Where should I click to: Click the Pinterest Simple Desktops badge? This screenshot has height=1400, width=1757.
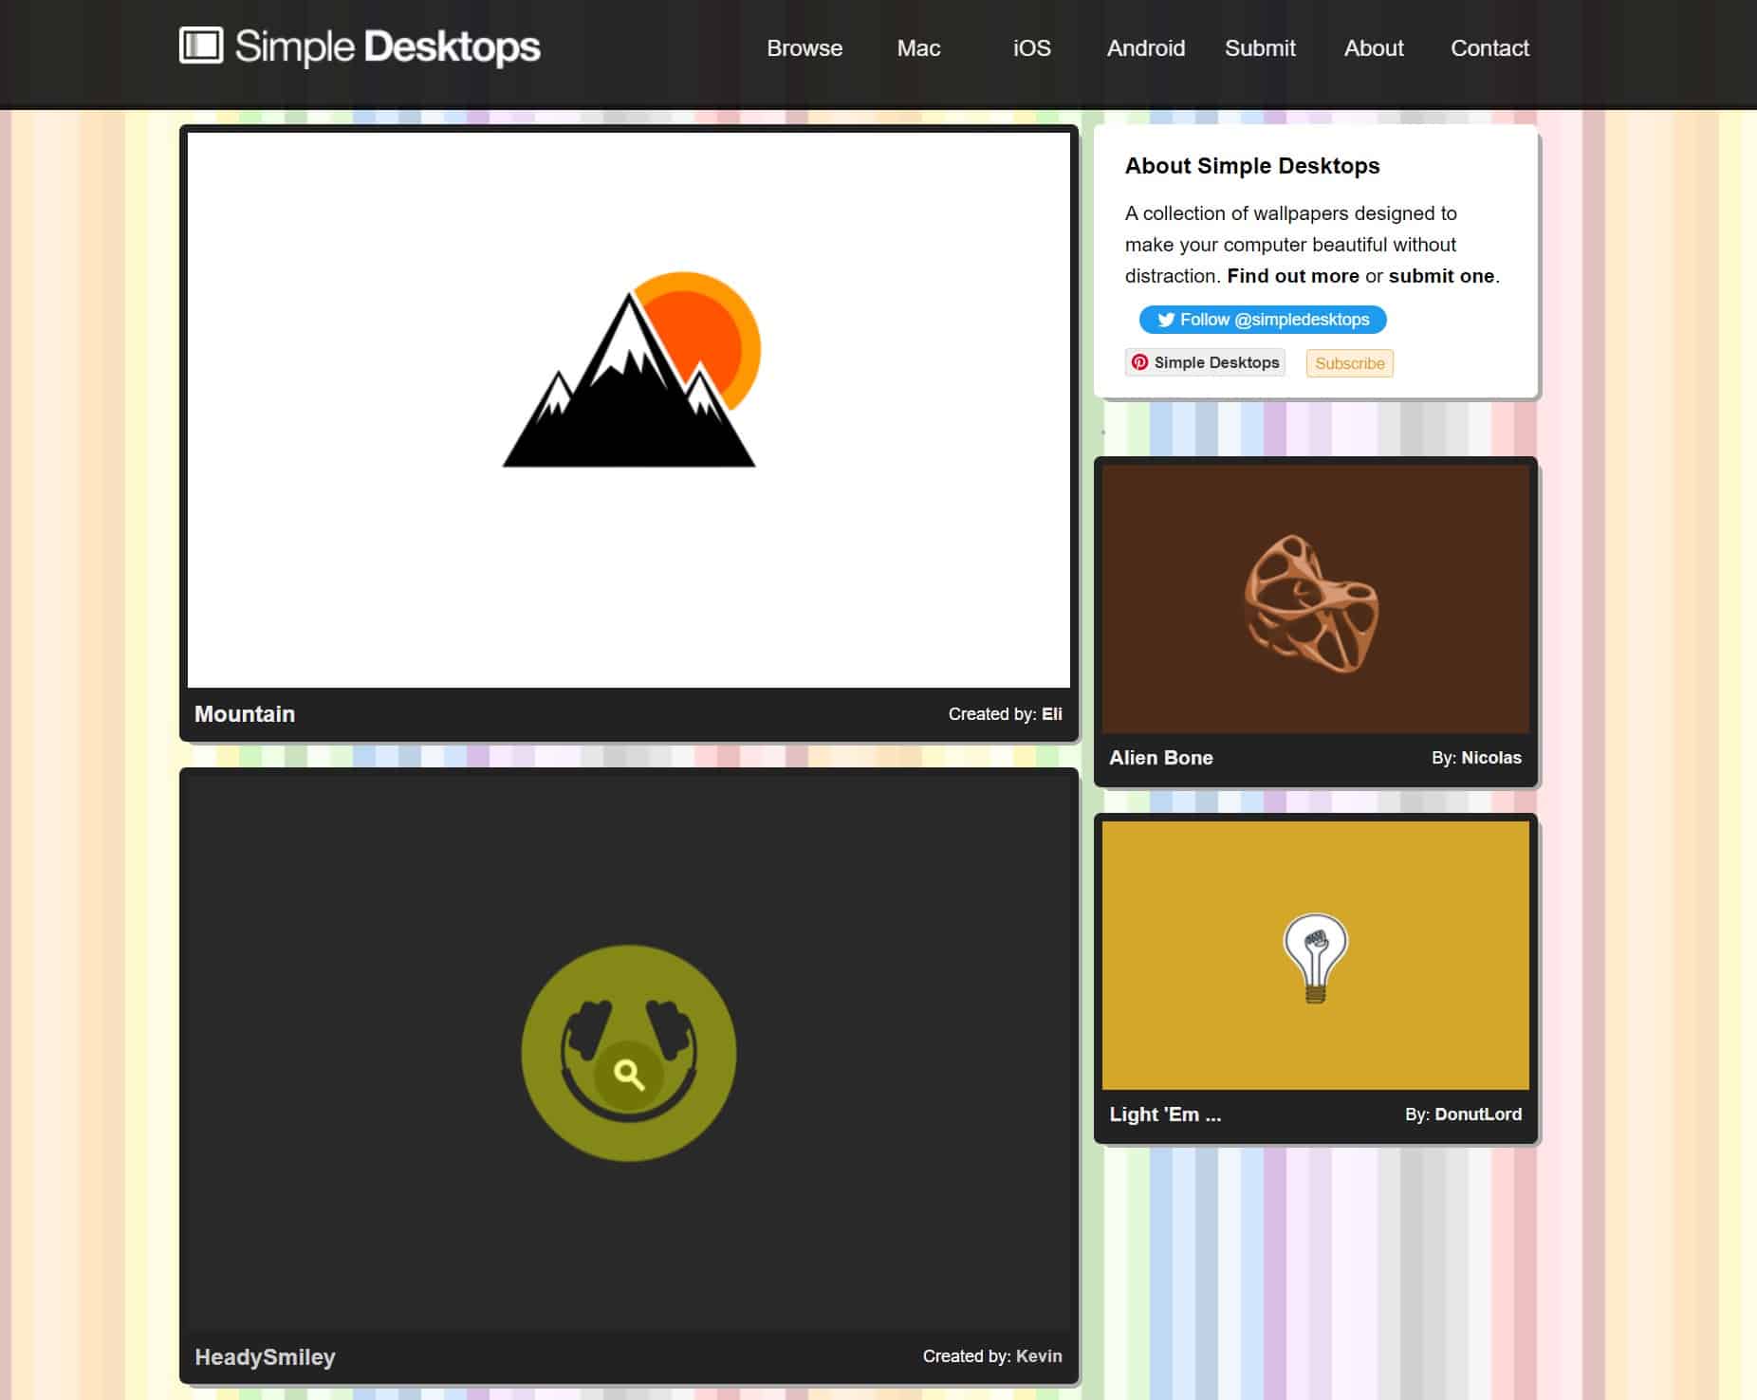coord(1205,362)
